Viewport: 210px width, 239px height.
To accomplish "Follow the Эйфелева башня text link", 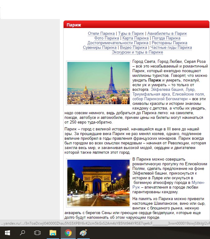I will pyautogui.click(x=167, y=90).
